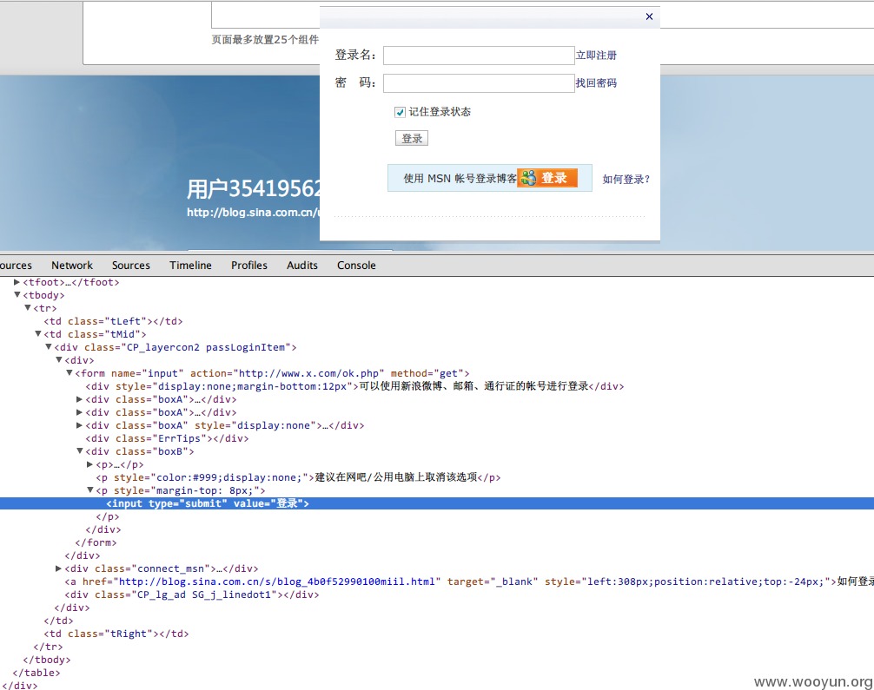Collapse the boxB div node

[79, 451]
